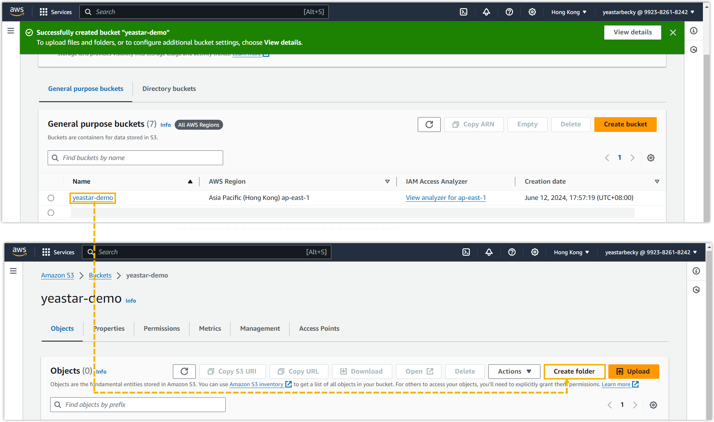
Task: Select the yeastar-demo bucket radio button
Action: click(51, 198)
